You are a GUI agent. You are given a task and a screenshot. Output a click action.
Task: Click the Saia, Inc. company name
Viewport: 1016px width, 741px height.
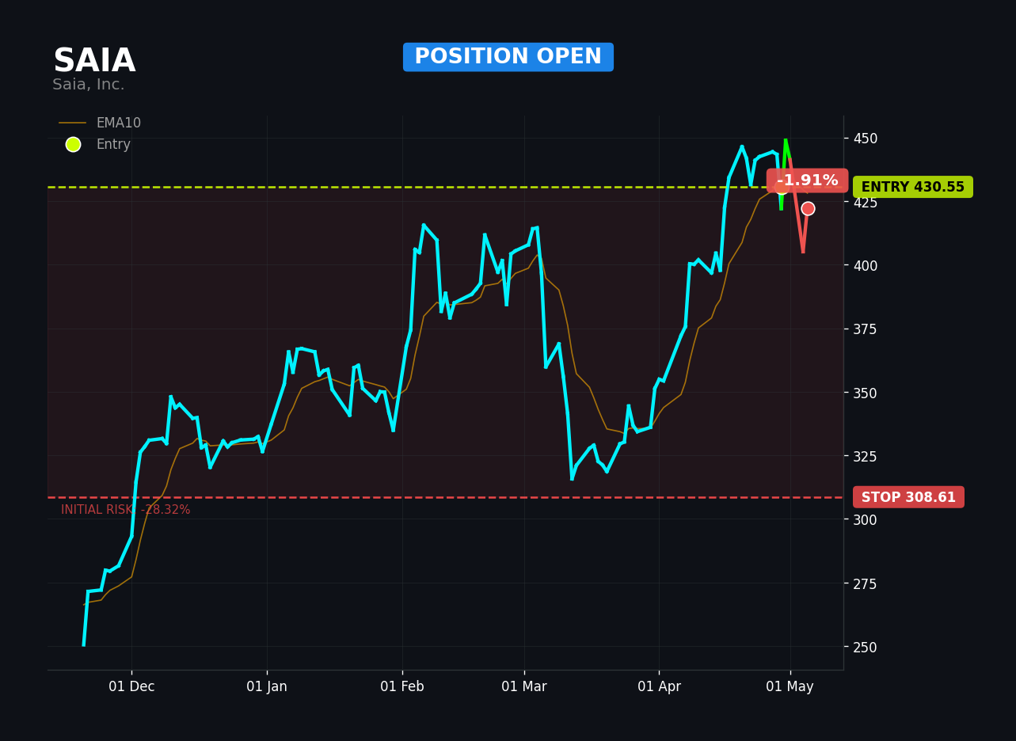pyautogui.click(x=89, y=85)
